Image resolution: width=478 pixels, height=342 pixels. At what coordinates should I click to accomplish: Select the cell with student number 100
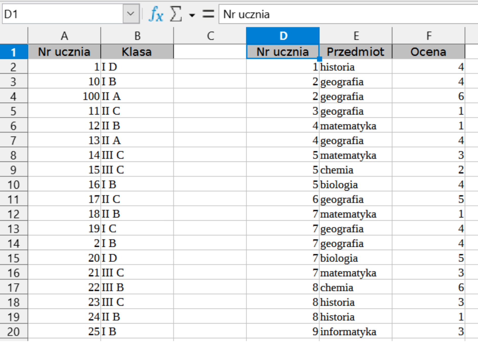pyautogui.click(x=64, y=96)
